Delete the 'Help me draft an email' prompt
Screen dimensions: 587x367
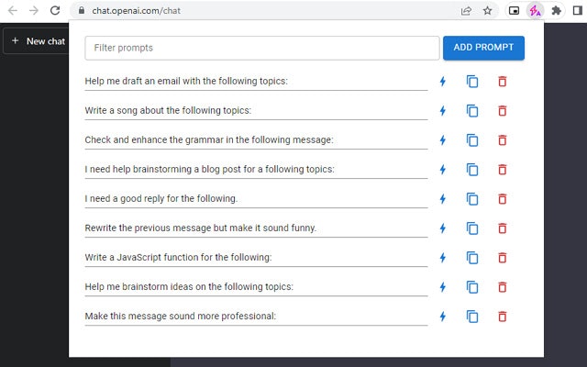click(503, 82)
